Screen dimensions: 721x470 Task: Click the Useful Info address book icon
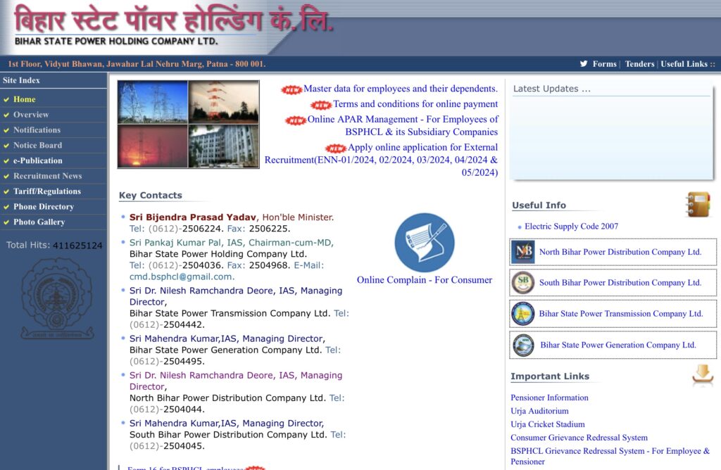point(698,205)
